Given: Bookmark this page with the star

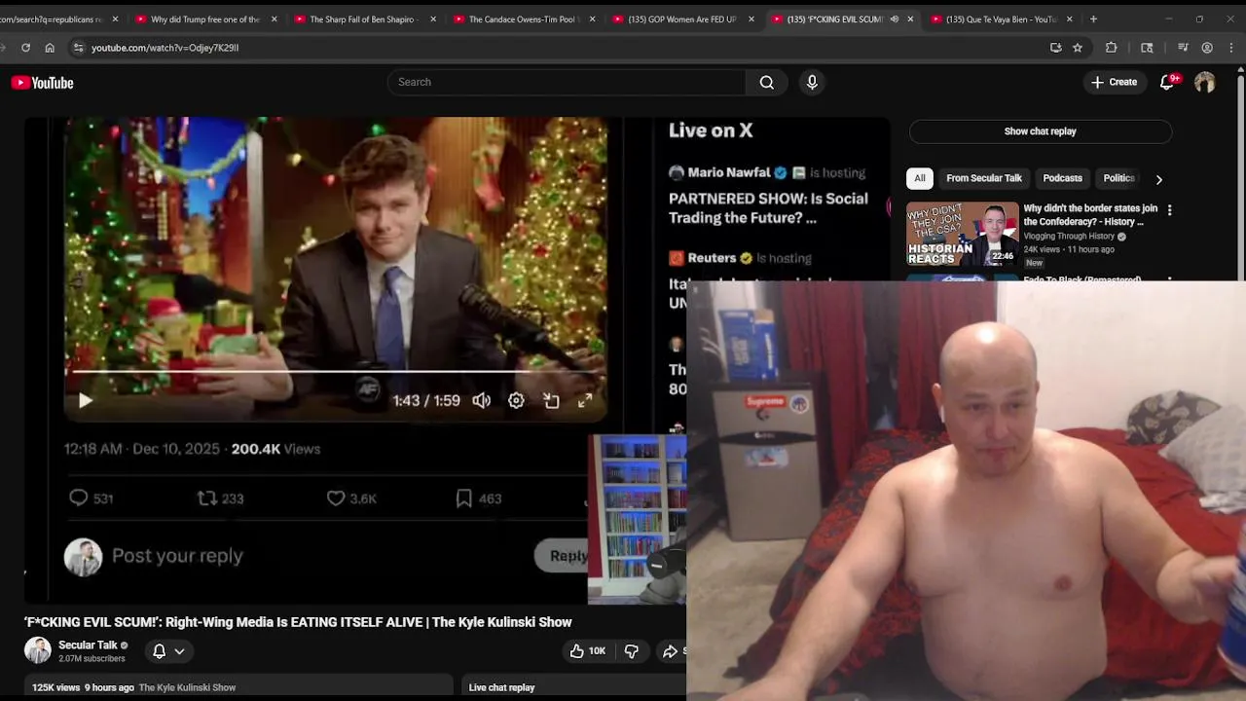Looking at the screenshot, I should point(1078,47).
